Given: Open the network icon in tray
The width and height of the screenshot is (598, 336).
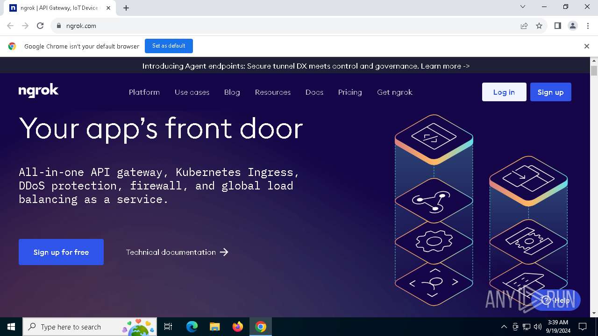Looking at the screenshot, I should click(527, 327).
